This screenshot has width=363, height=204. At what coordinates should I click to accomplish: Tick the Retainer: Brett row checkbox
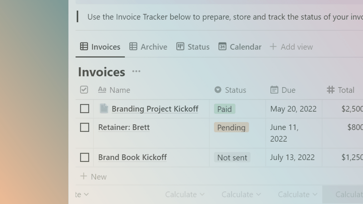coord(84,127)
